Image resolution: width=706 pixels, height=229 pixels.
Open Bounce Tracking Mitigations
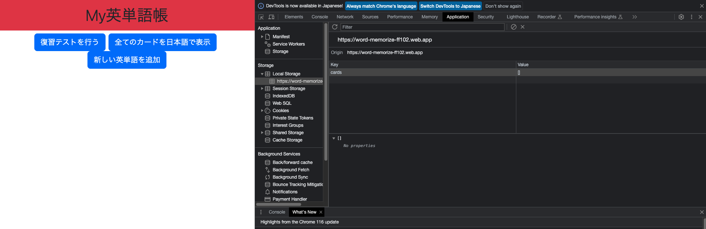tap(297, 185)
